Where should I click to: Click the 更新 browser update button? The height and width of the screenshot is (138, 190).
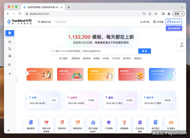pyautogui.click(x=178, y=14)
